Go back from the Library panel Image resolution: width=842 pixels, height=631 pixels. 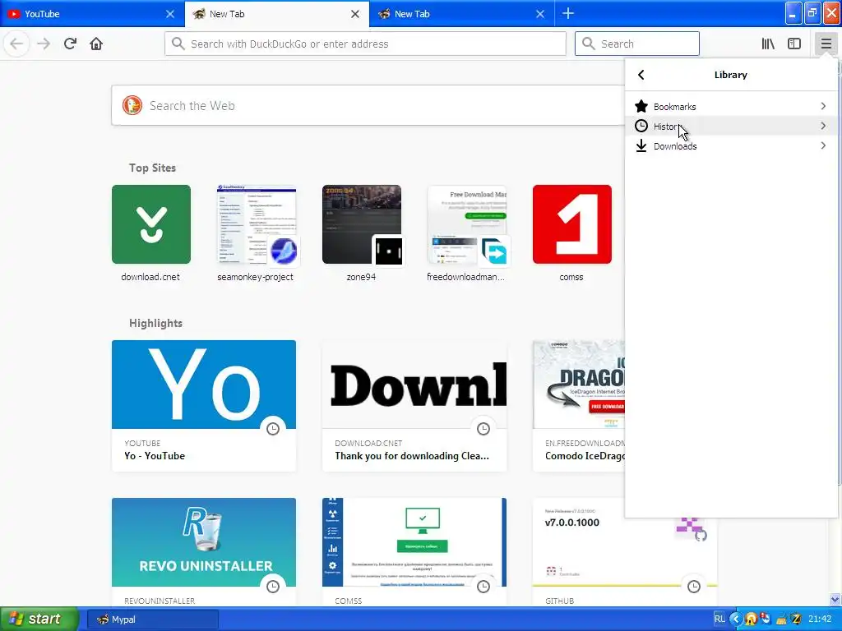click(641, 75)
